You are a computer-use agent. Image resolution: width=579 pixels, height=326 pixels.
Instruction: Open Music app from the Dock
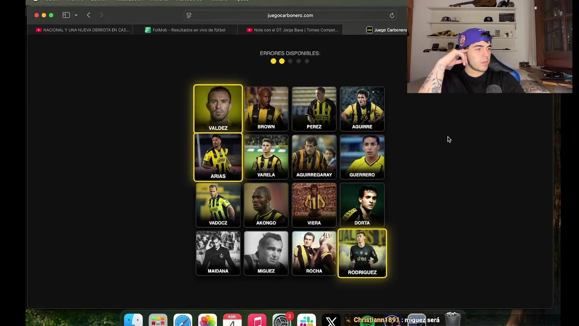(257, 320)
